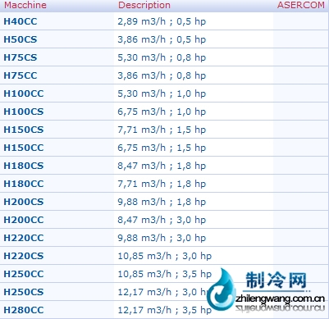Open the H220CS model link

click(24, 256)
